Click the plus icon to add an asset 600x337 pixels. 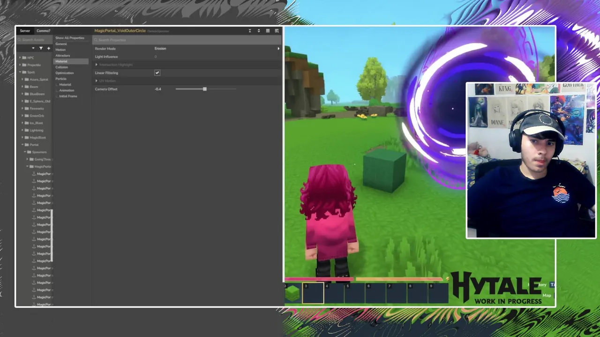pos(48,48)
